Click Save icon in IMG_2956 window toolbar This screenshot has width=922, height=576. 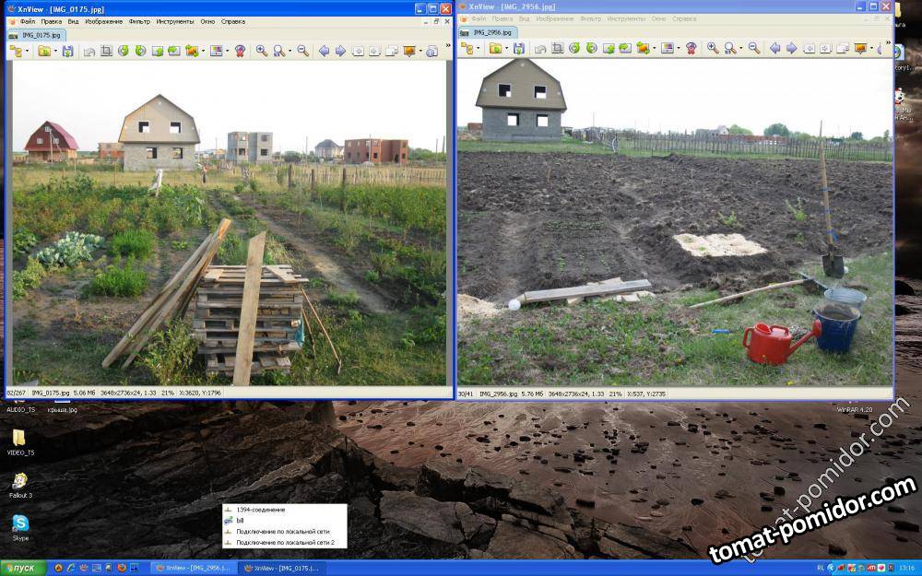click(519, 48)
